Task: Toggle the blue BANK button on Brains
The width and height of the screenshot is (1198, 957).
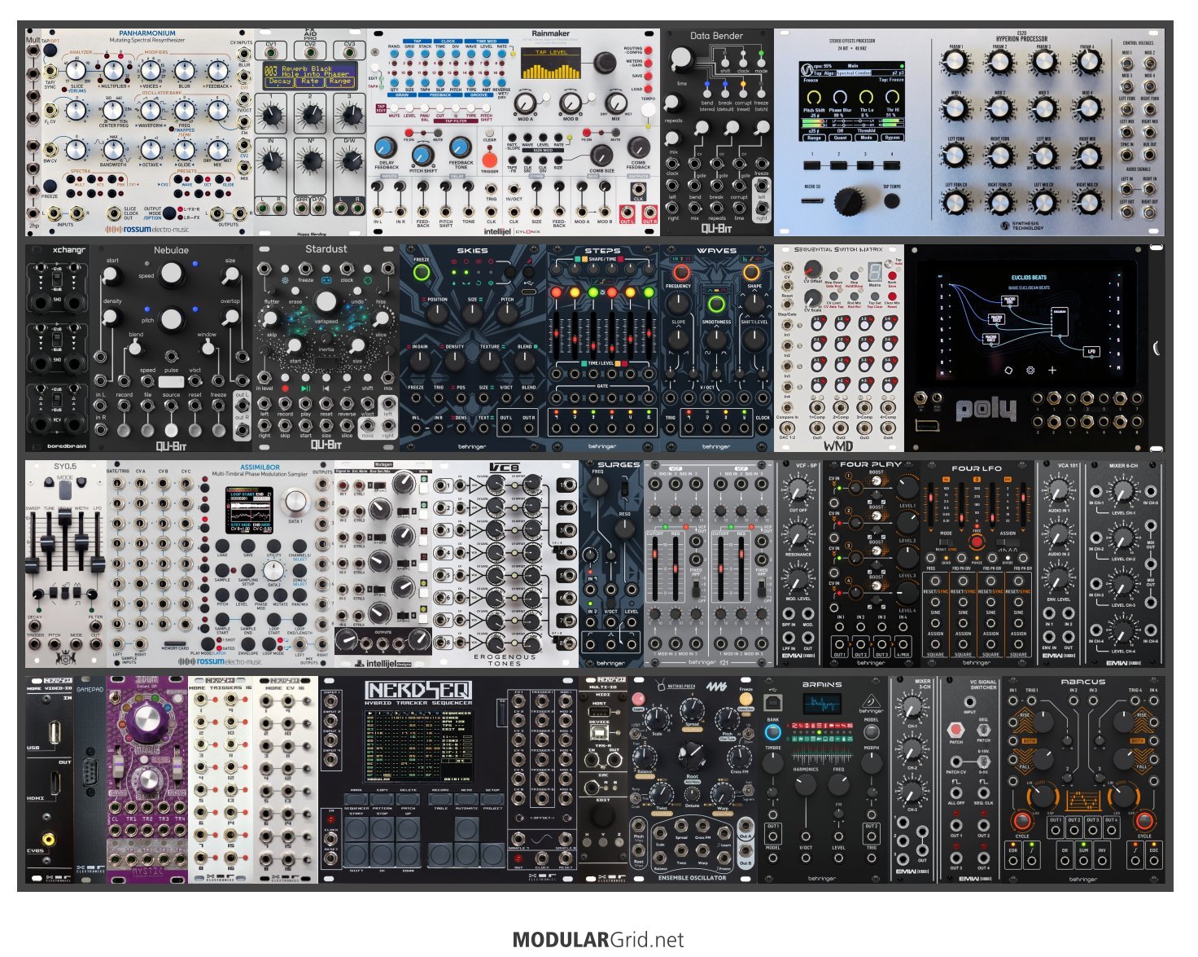Action: 772,731
